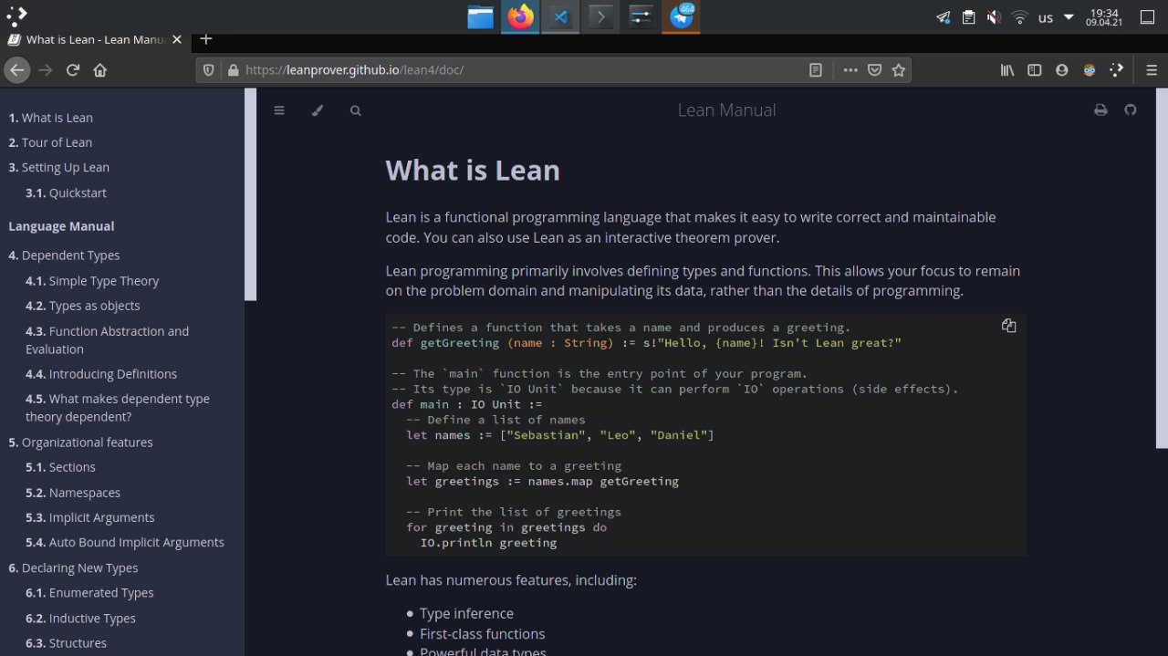1168x656 pixels.
Task: Go to '4.2. Types as objects'
Action: tap(83, 306)
